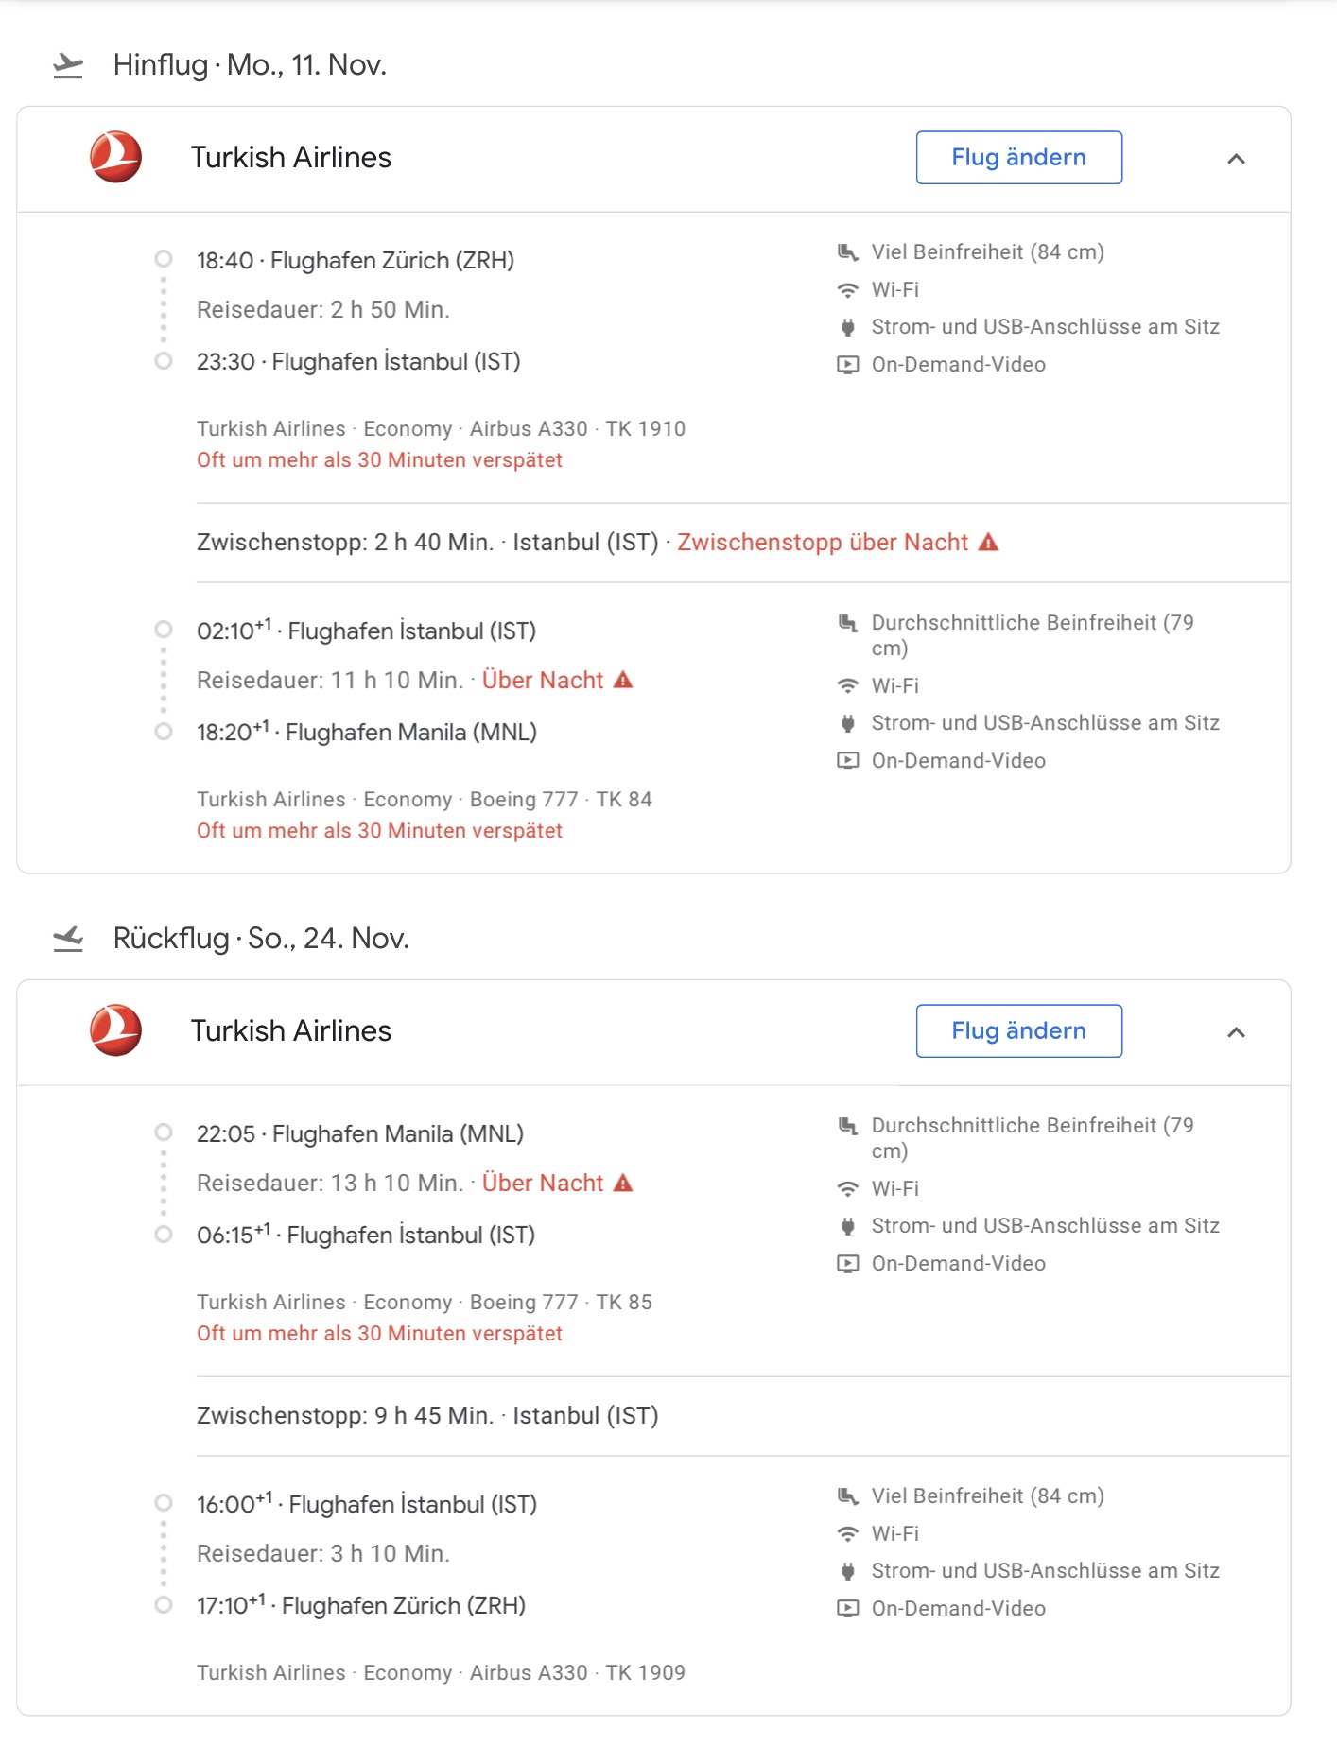Screen dimensions: 1337x1746
Task: Click the takeoff plane icon beside Hinflug
Action: tap(68, 65)
